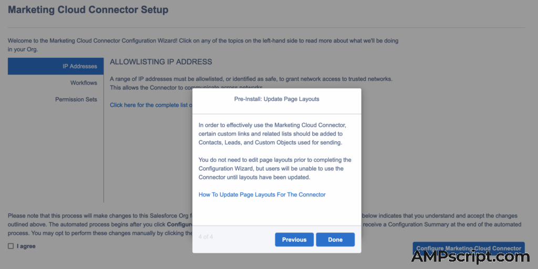Click the IP range allowlisting description text
538x269 pixels.
[x=251, y=79]
